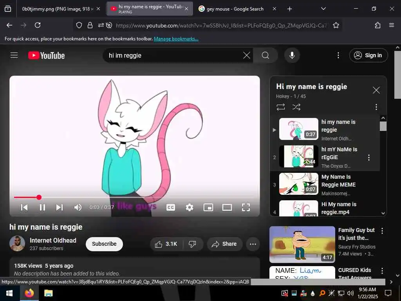Toggle theater mode
Screen dimensions: 401x301
[x=227, y=207]
